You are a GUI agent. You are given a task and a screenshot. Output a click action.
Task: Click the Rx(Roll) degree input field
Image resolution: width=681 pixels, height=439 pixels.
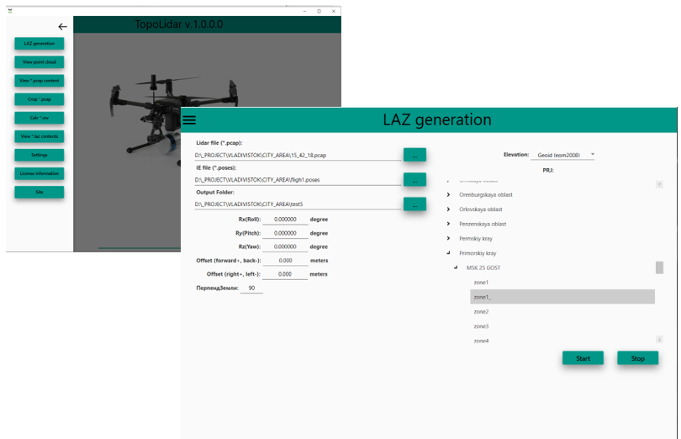pos(285,219)
